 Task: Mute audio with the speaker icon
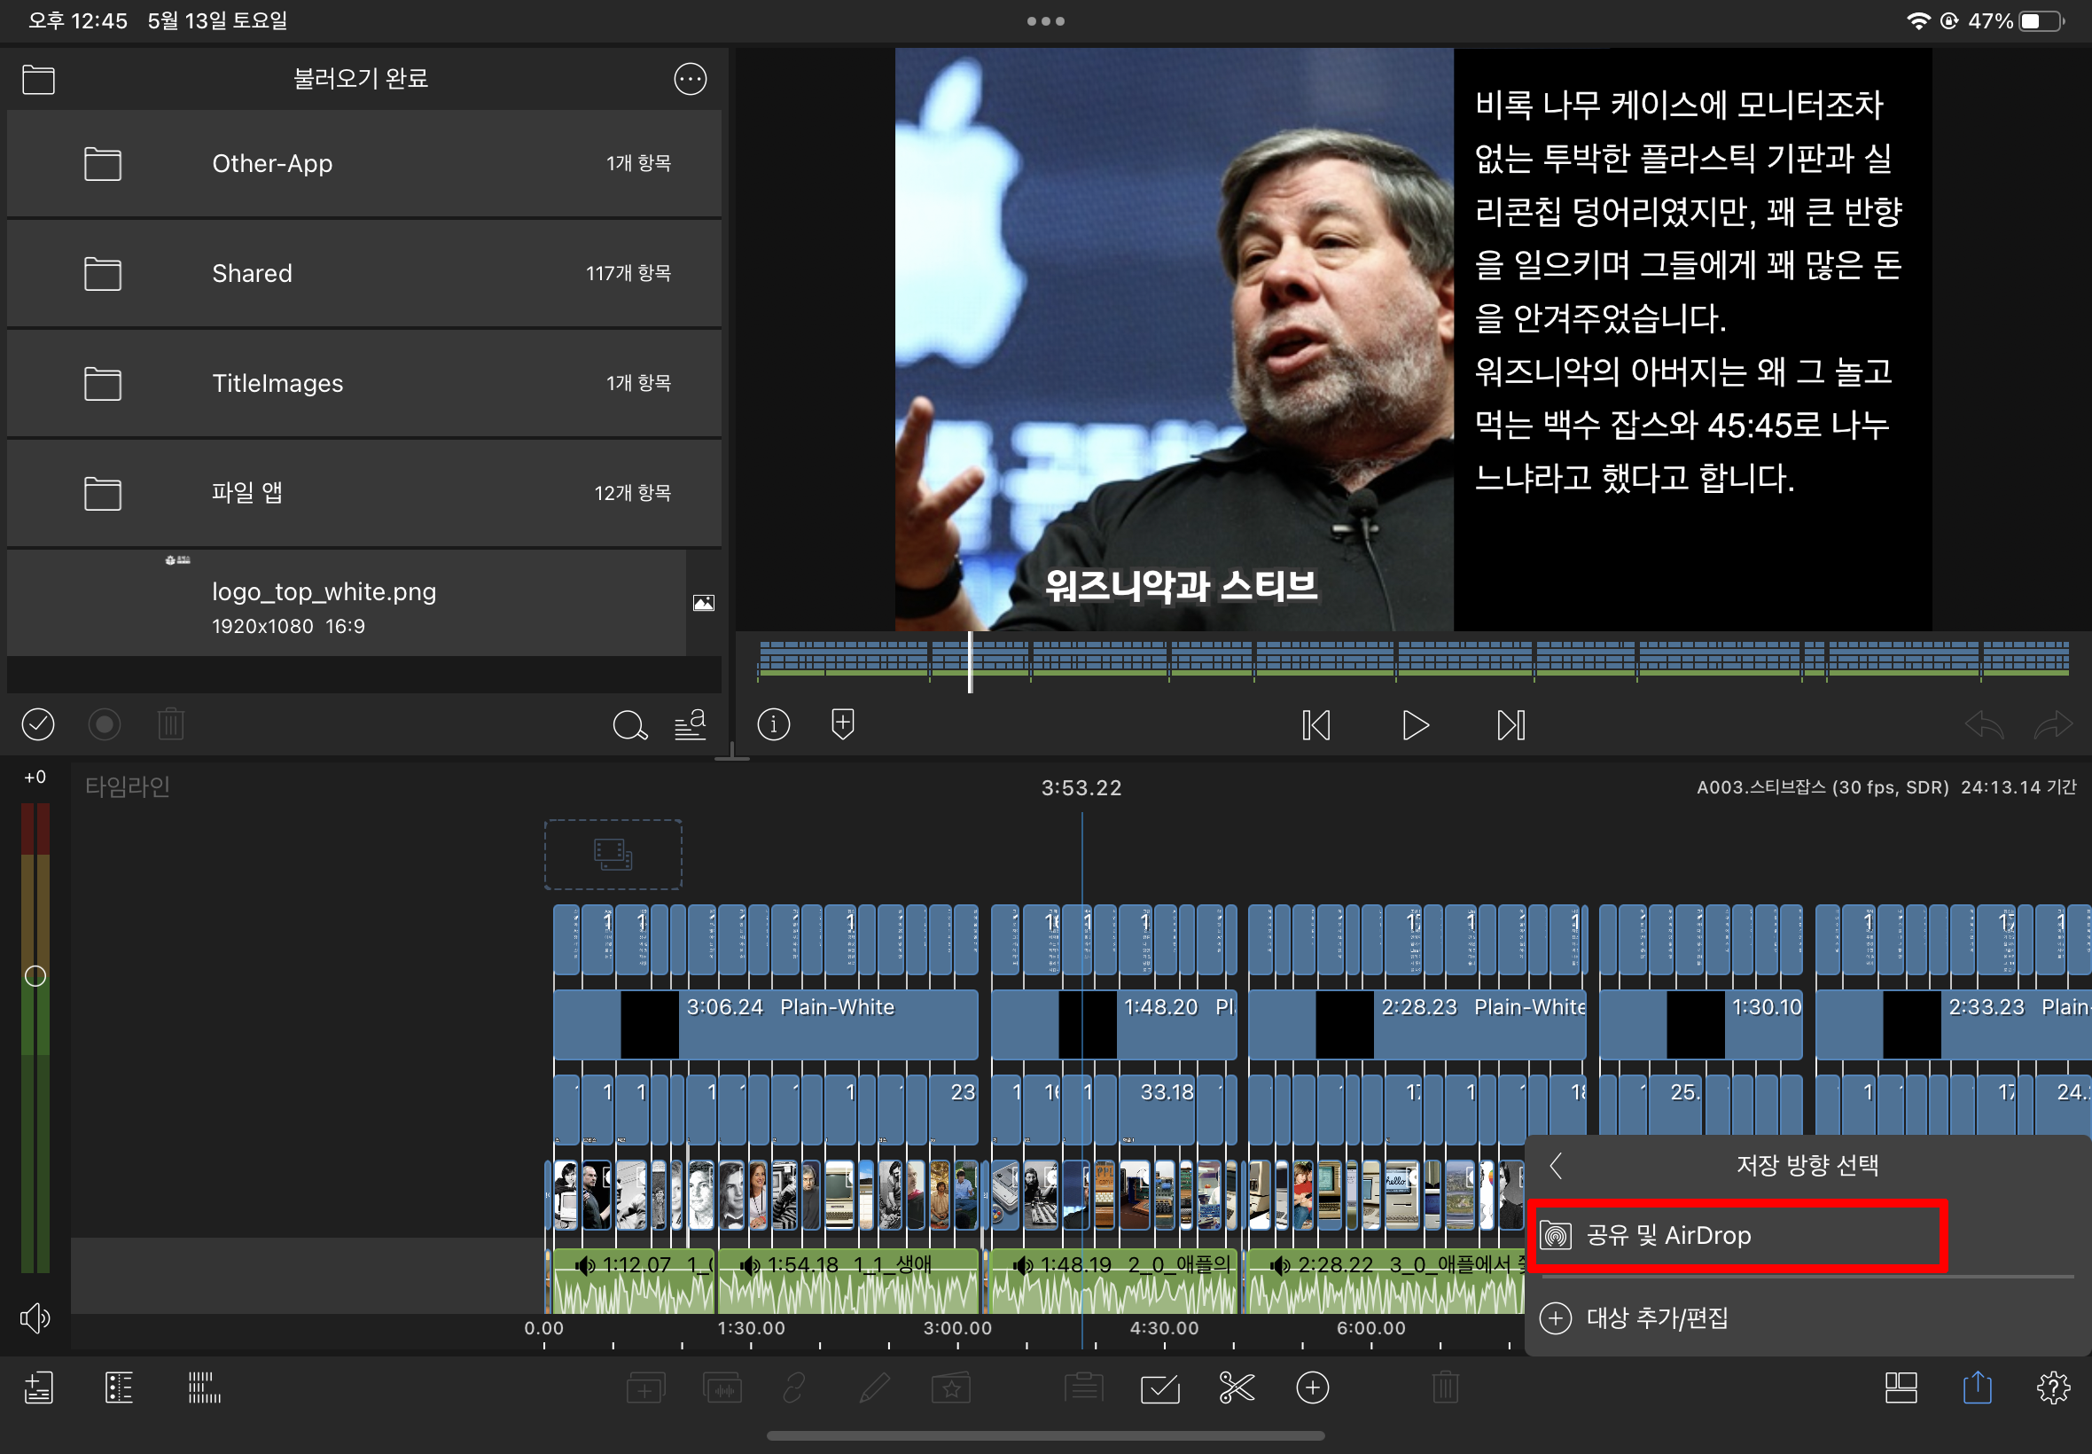click(x=35, y=1317)
